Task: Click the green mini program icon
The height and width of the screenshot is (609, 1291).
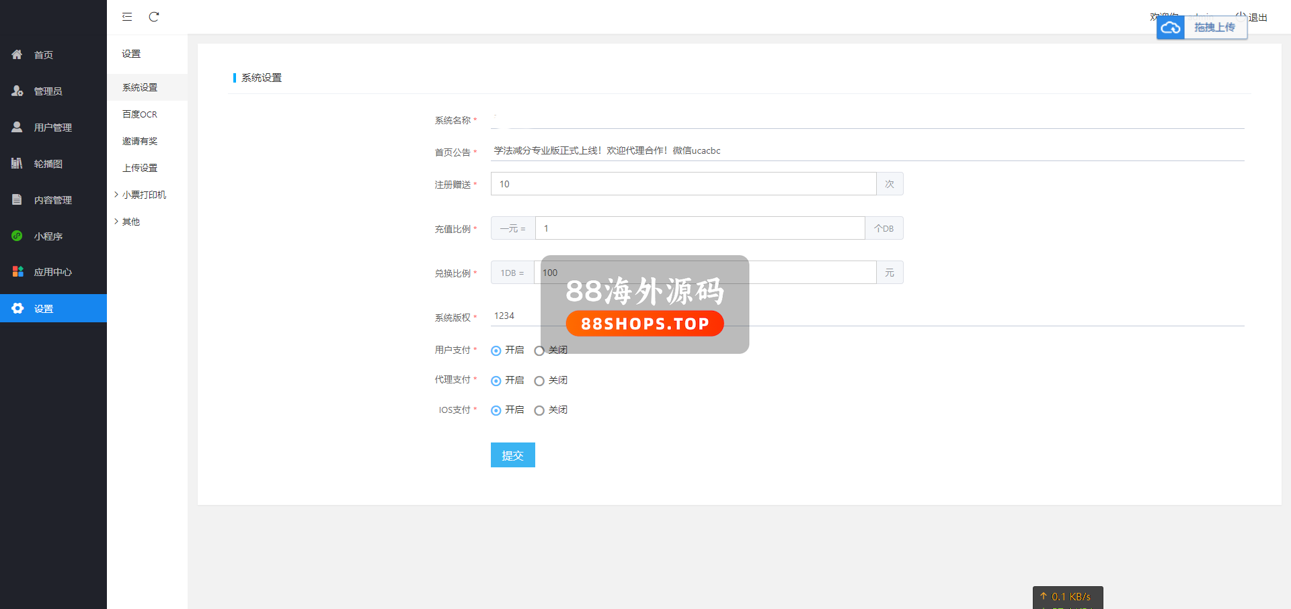Action: 17,236
